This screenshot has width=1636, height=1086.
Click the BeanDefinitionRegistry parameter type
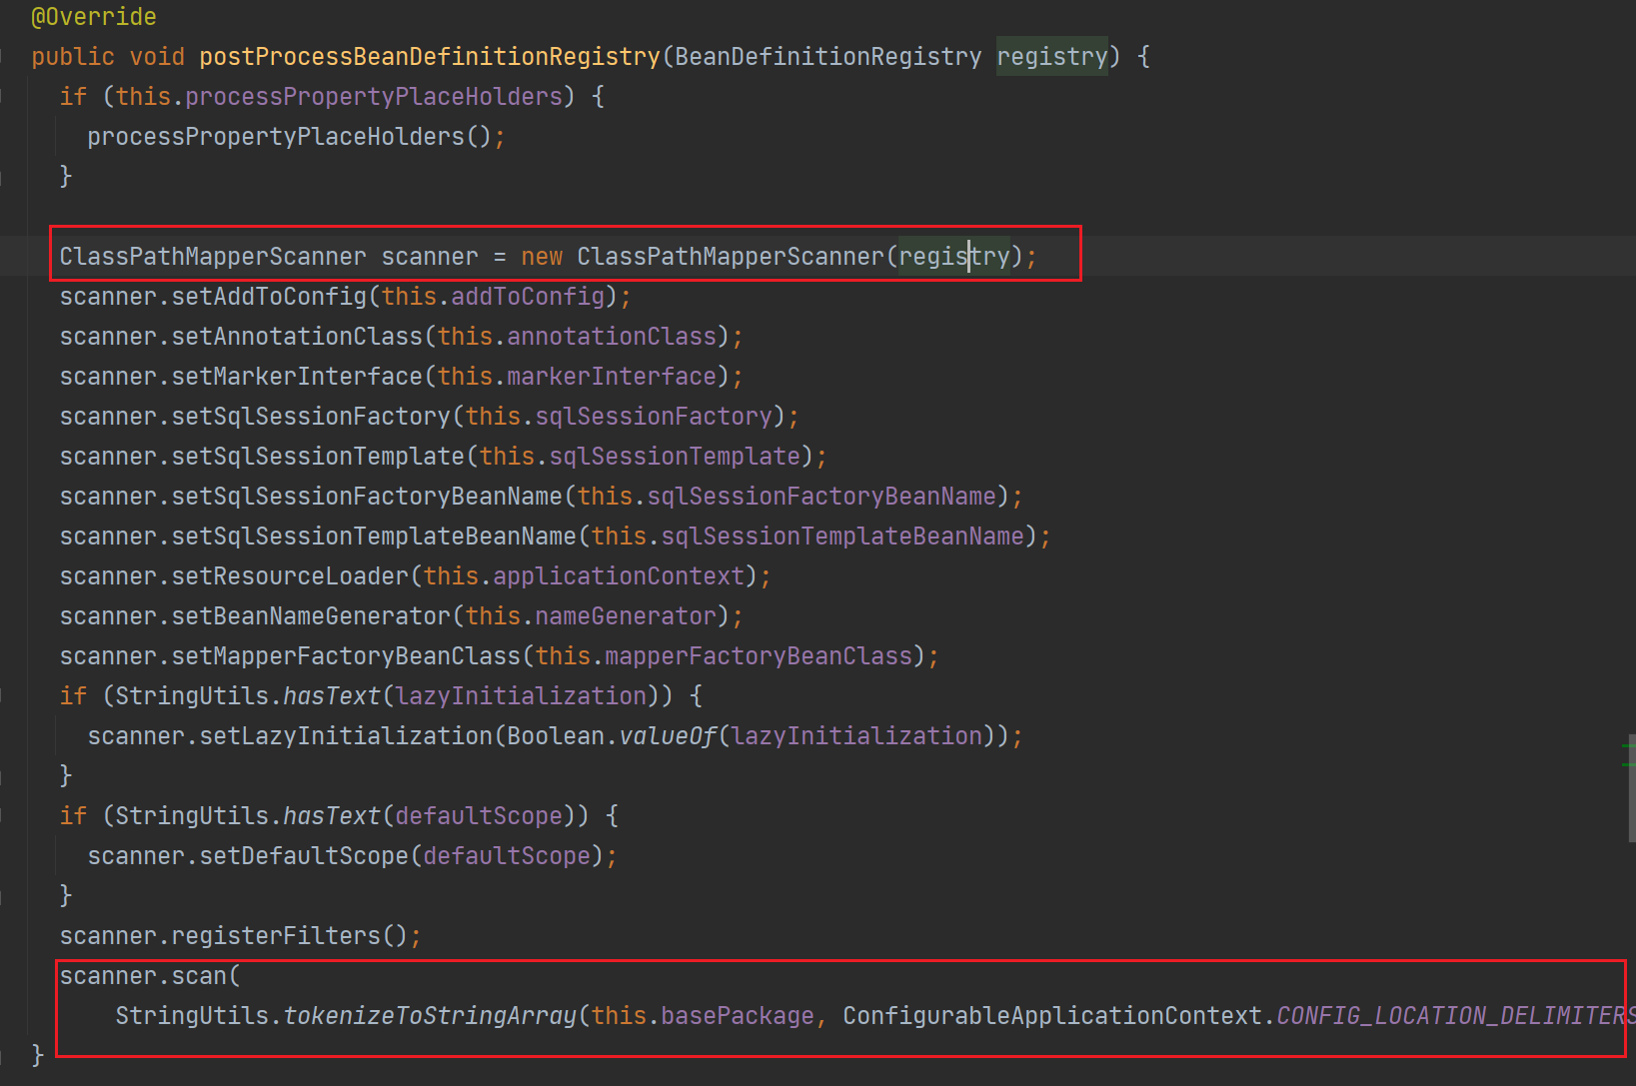pyautogui.click(x=827, y=57)
